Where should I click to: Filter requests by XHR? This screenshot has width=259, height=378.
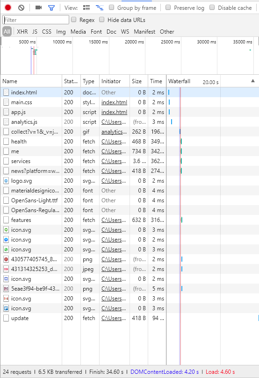[x=22, y=32]
